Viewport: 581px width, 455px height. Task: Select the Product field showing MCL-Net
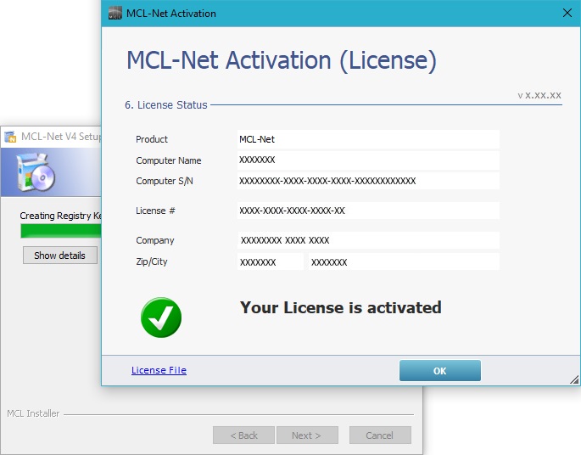pyautogui.click(x=368, y=139)
